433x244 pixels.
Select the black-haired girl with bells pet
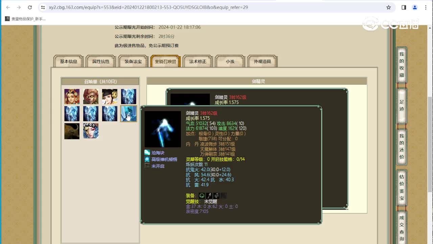(x=110, y=97)
